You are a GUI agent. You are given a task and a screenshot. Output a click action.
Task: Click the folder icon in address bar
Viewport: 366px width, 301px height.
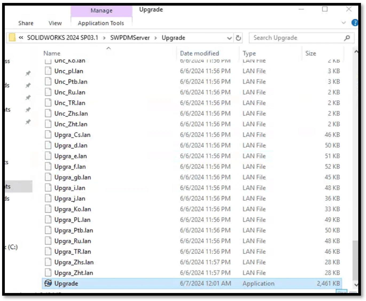[12, 38]
